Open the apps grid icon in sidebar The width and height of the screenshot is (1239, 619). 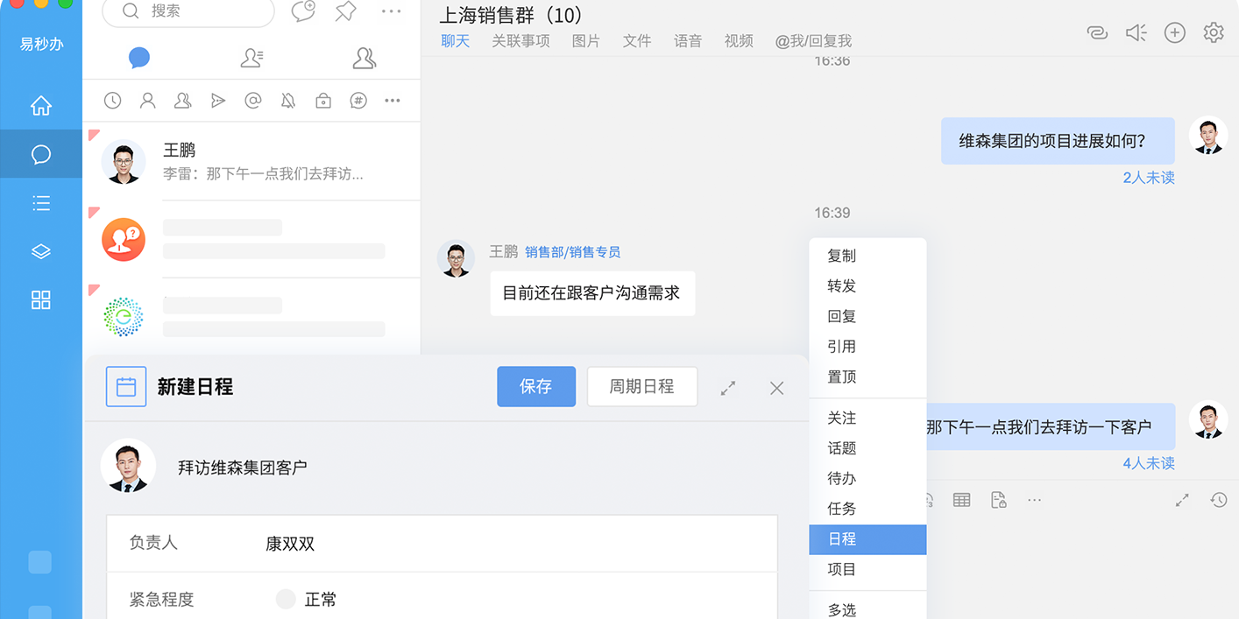click(41, 300)
